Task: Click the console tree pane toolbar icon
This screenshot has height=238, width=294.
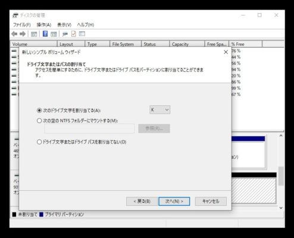Action: pyautogui.click(x=34, y=34)
